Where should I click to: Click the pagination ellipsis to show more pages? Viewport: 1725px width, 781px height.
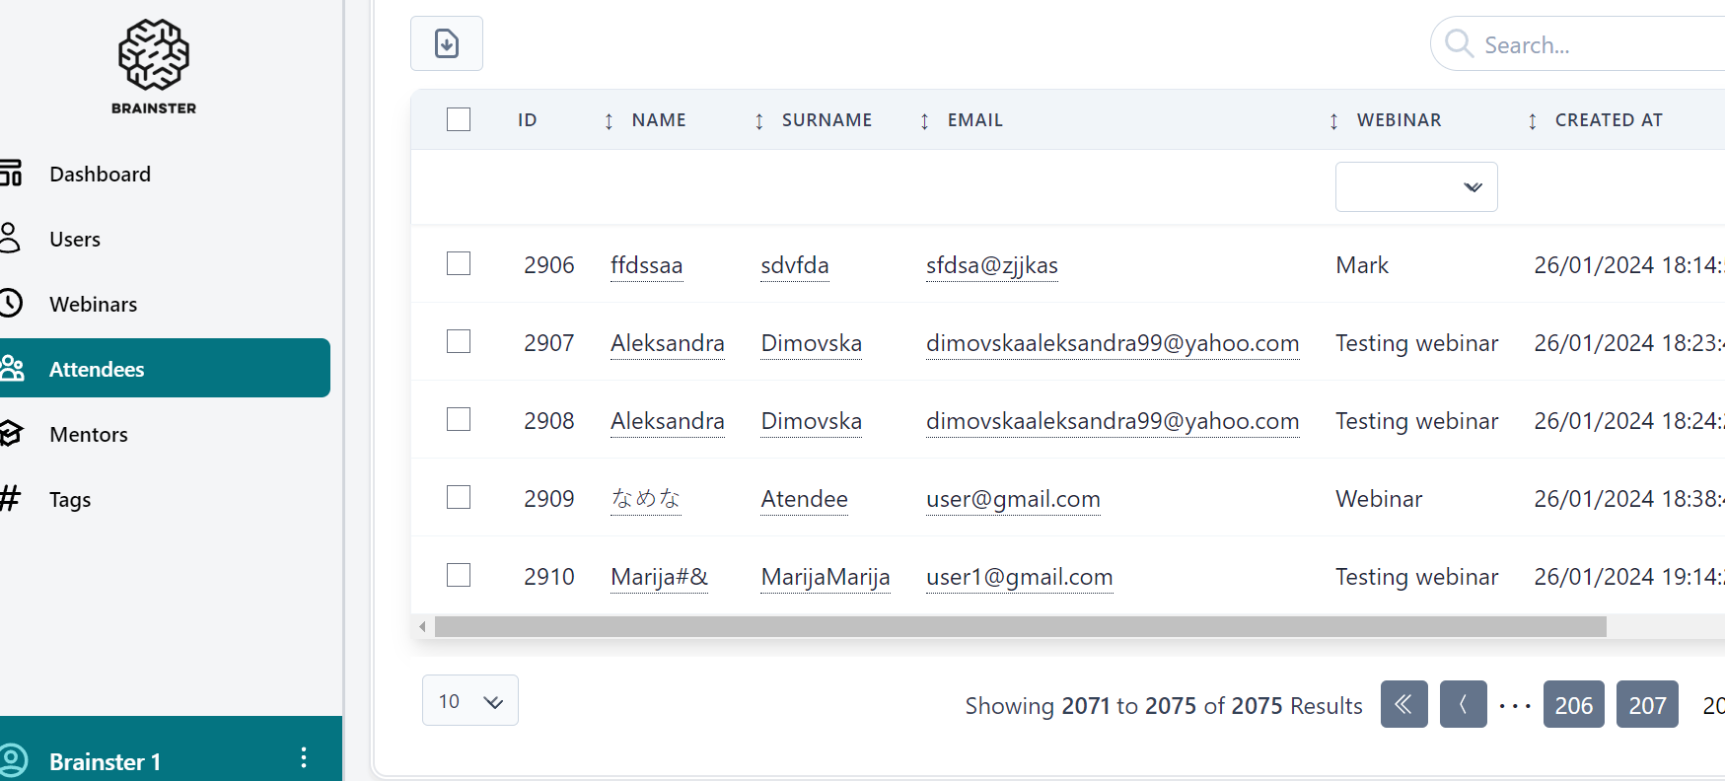1514,706
